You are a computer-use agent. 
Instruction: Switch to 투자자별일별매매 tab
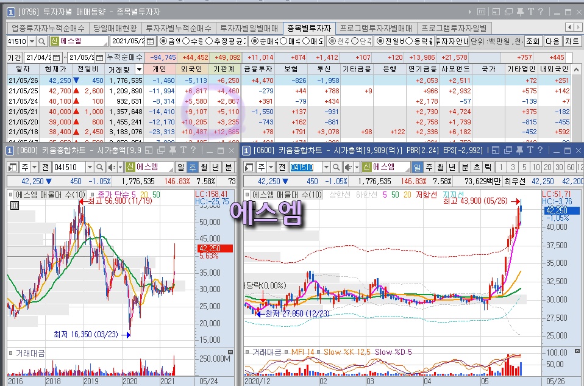(249, 28)
